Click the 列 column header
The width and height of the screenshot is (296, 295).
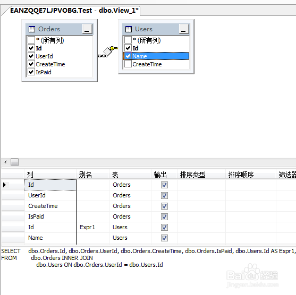point(50,175)
